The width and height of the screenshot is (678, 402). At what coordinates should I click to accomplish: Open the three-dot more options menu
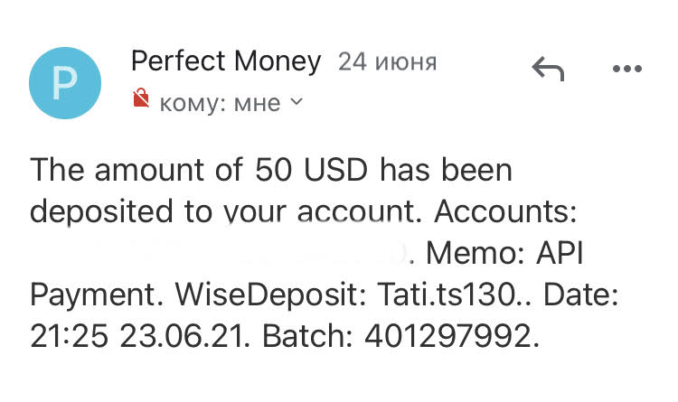[626, 68]
